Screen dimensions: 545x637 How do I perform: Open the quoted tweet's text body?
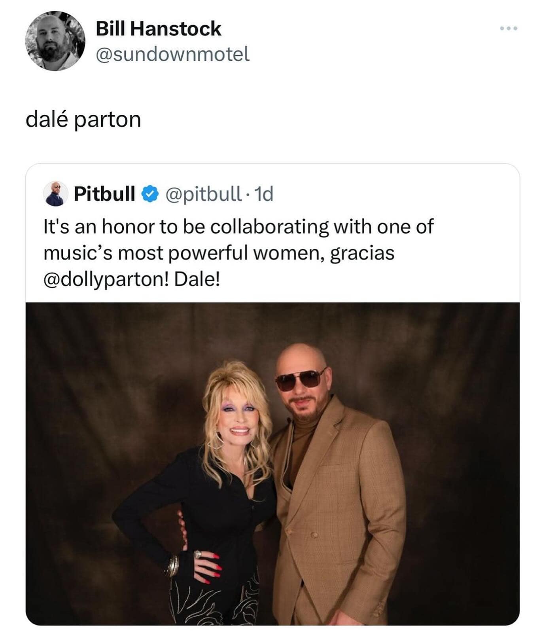237,253
